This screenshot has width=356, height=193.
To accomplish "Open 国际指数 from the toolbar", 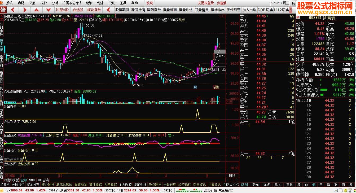I will [x=154, y=10].
